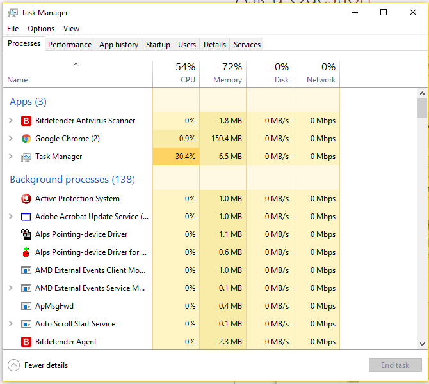Click the Auto Scroll Start Service icon
This screenshot has width=429, height=384.
26,324
